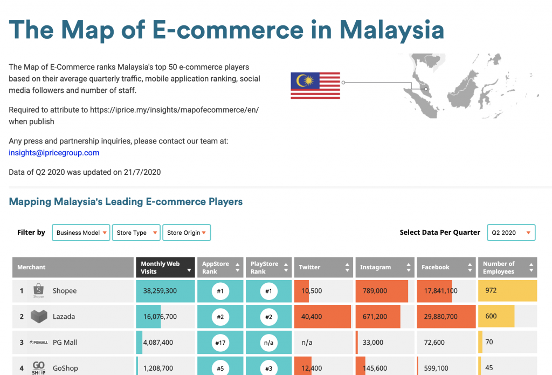
Task: Sort by Number of Employees column
Action: pyautogui.click(x=508, y=268)
